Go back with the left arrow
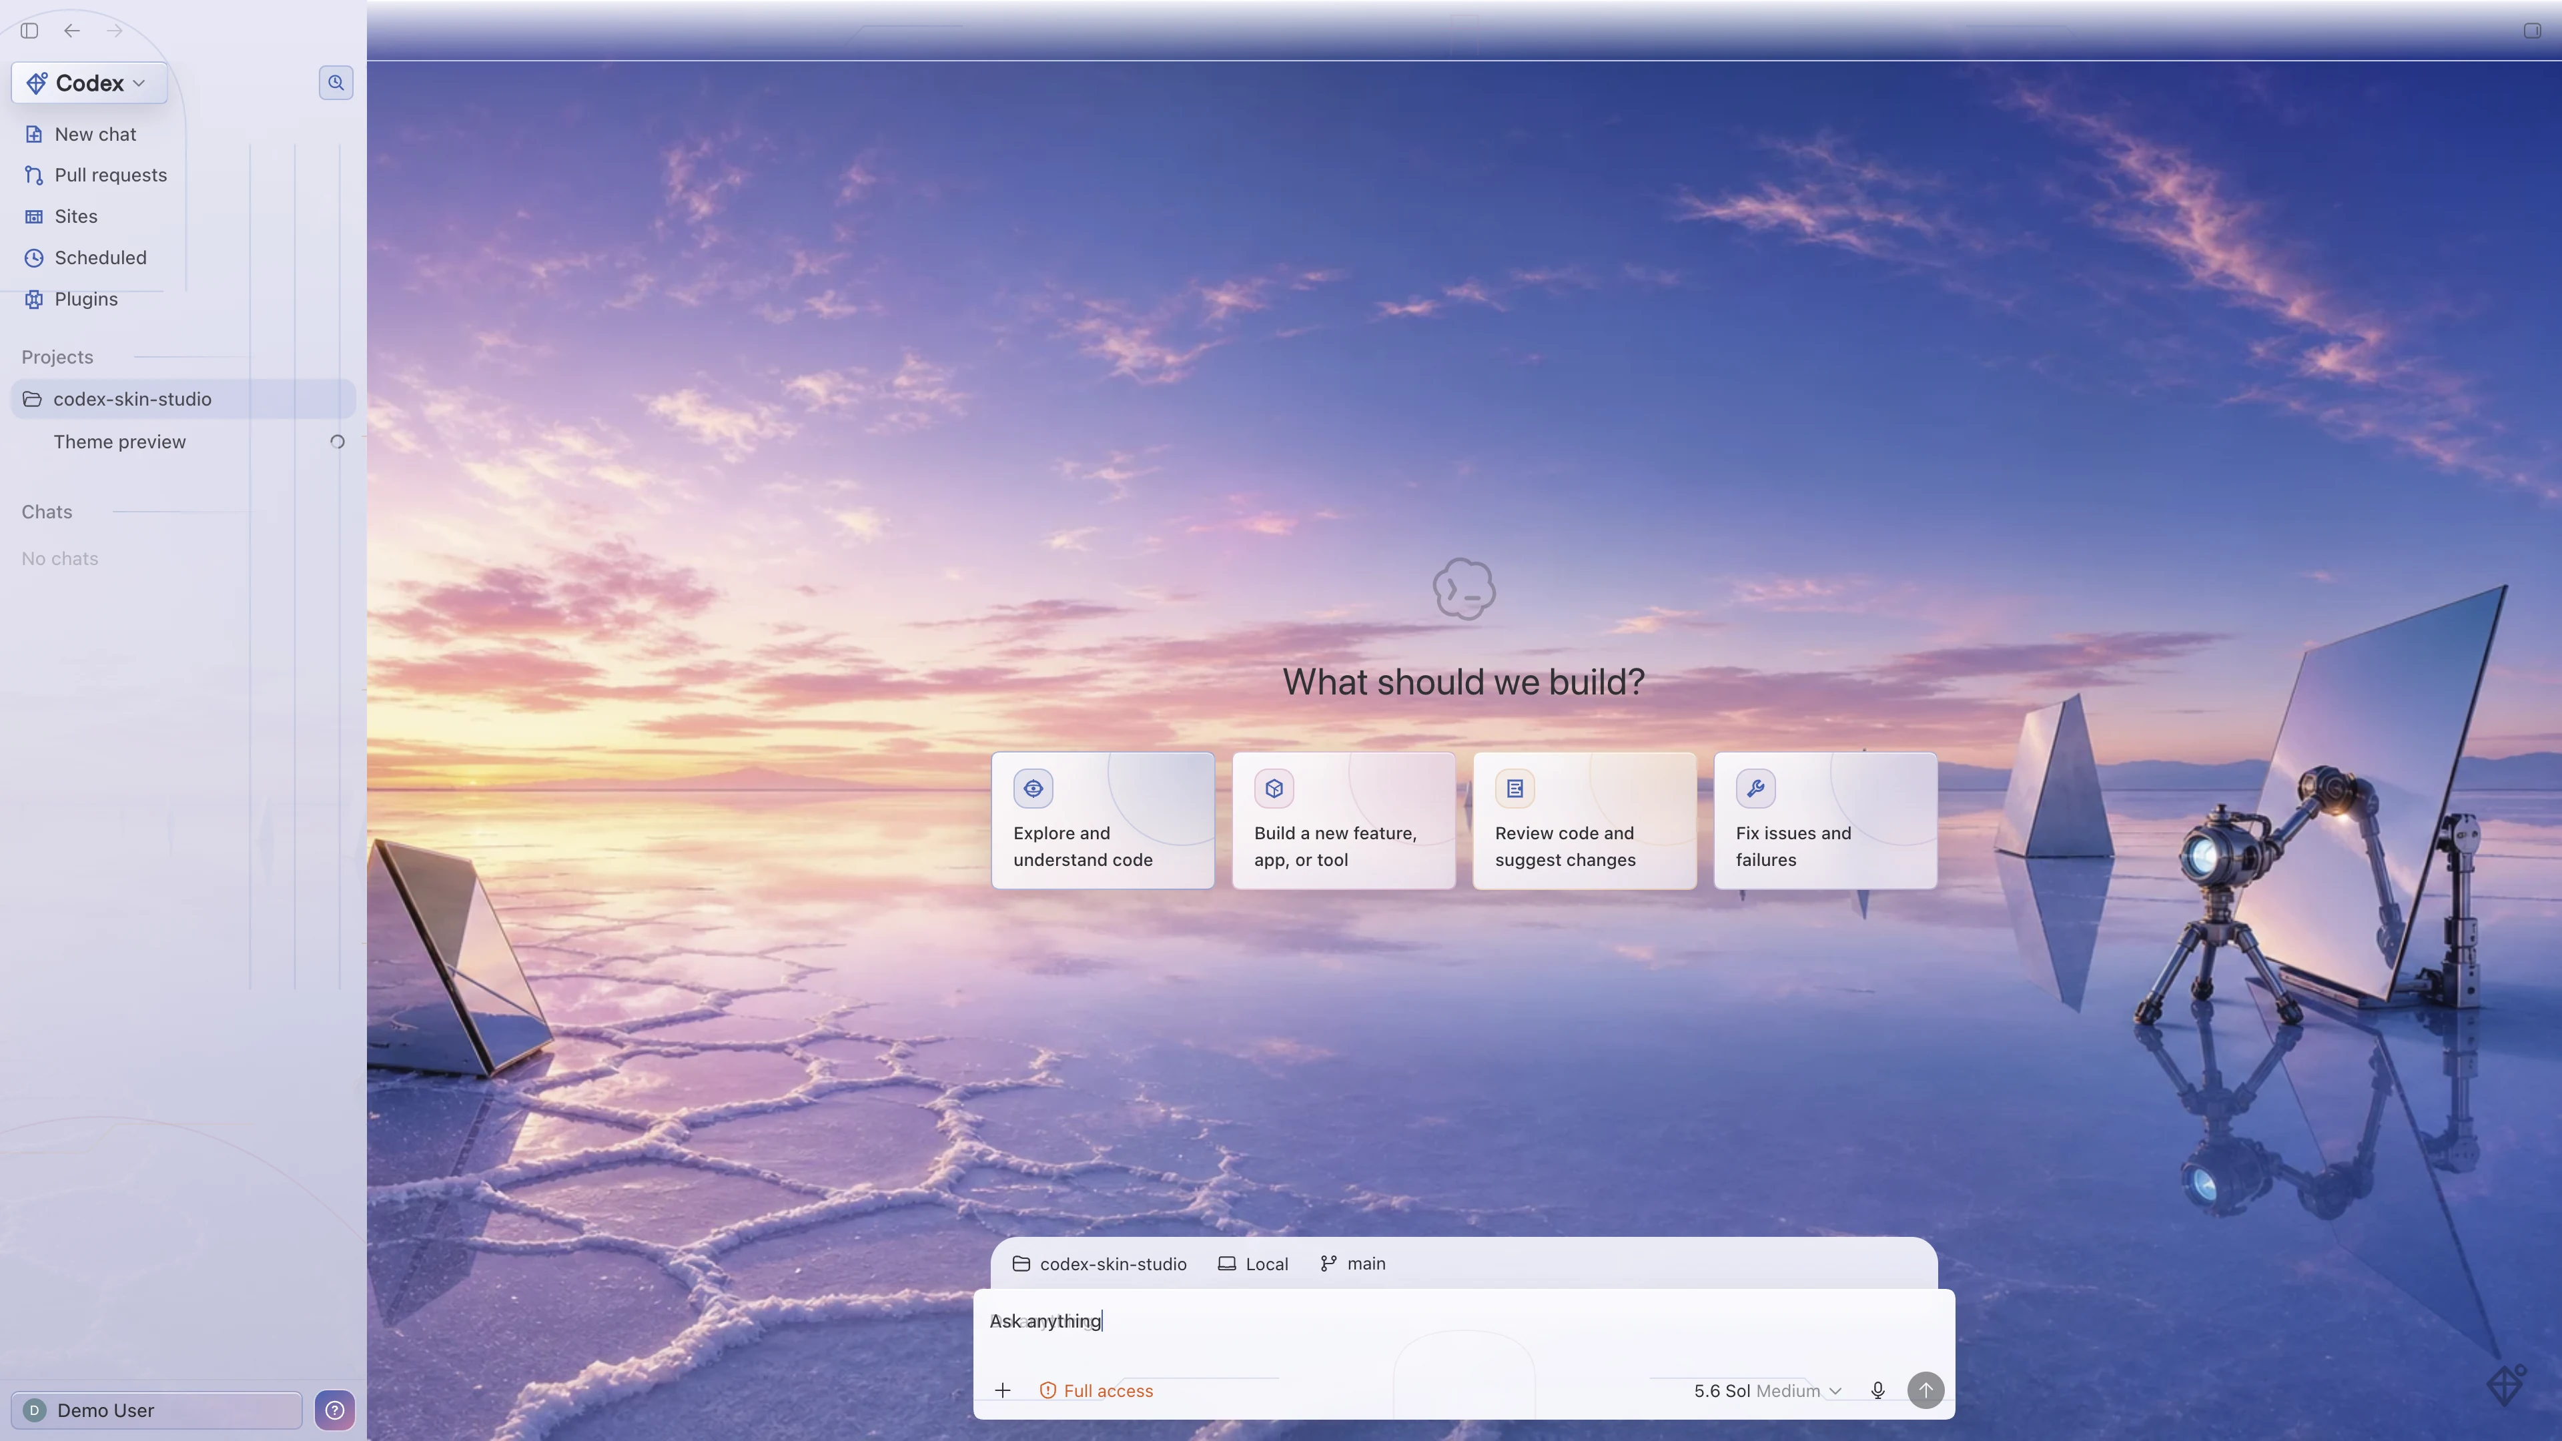This screenshot has height=1441, width=2562. pos(71,31)
